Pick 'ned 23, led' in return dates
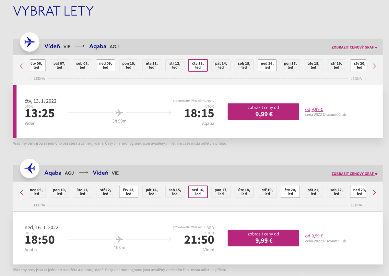The image size is (389, 276). [x=359, y=192]
